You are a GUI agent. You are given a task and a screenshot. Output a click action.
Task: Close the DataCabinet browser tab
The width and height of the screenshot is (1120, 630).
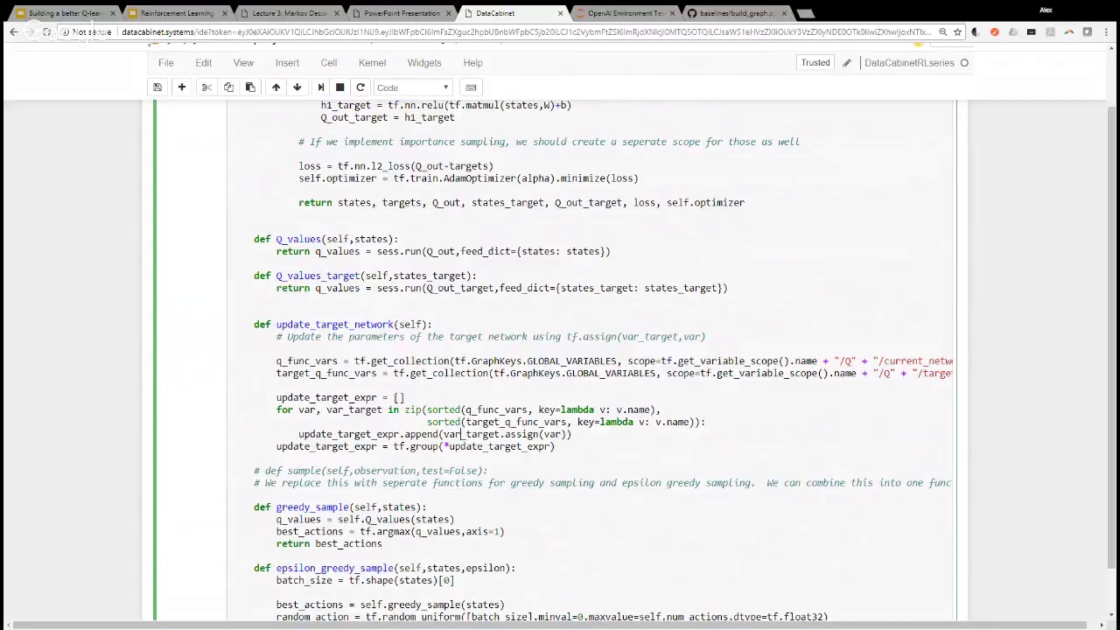tap(560, 13)
